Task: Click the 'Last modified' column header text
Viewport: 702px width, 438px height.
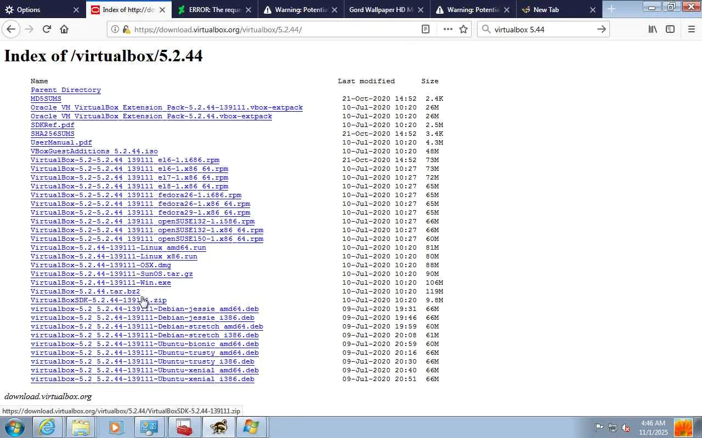Action: point(366,81)
